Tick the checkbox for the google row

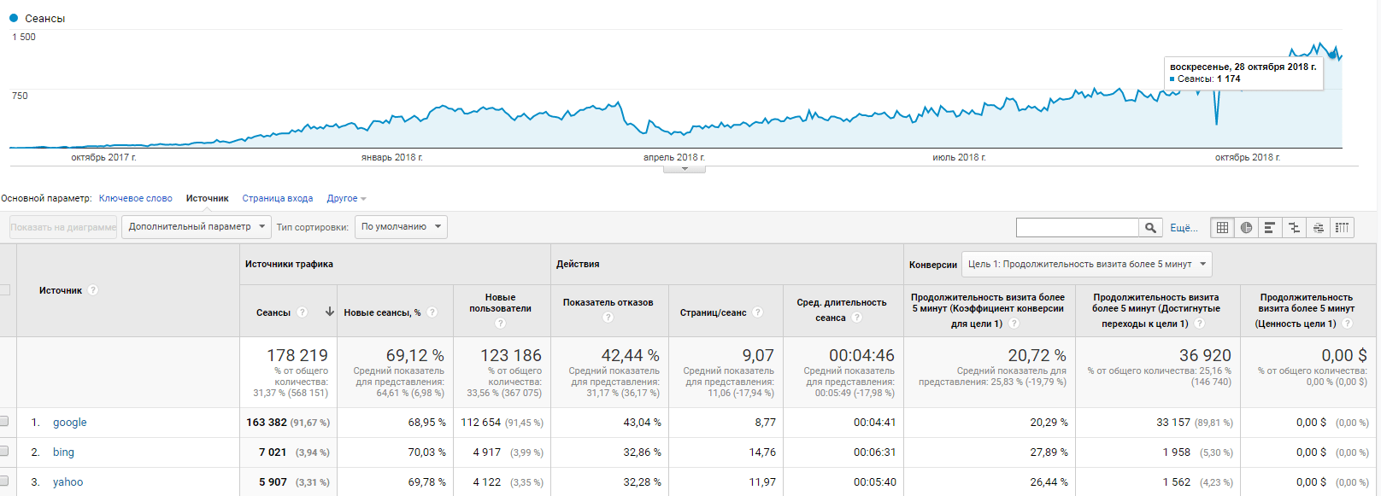coord(4,421)
